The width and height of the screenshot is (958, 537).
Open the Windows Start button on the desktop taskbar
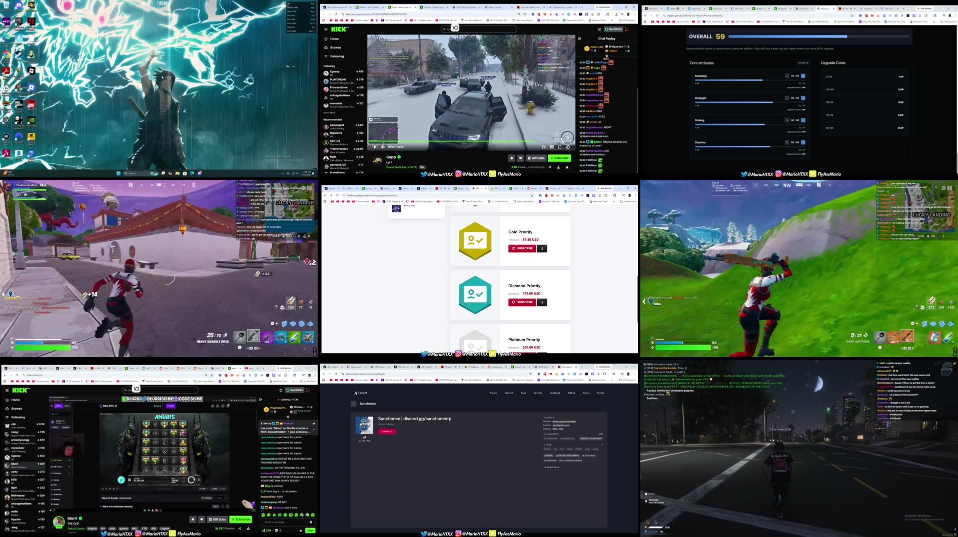119,173
